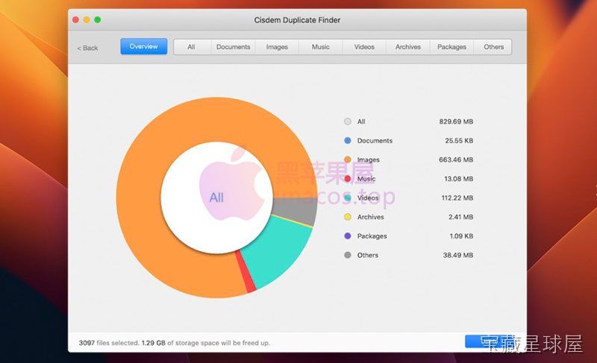Open the Videos tab
Image resolution: width=597 pixels, height=363 pixels.
pos(364,47)
